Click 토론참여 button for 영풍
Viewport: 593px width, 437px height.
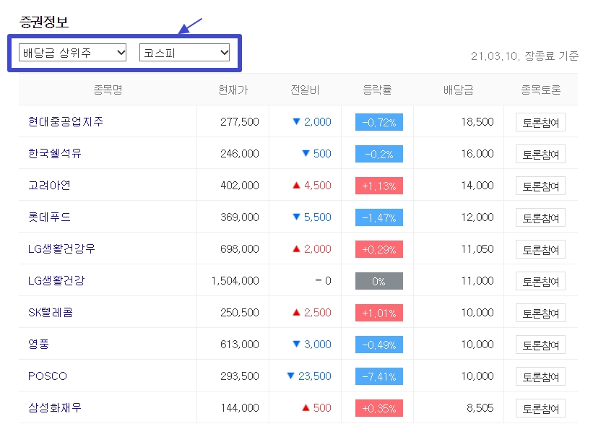pos(540,345)
